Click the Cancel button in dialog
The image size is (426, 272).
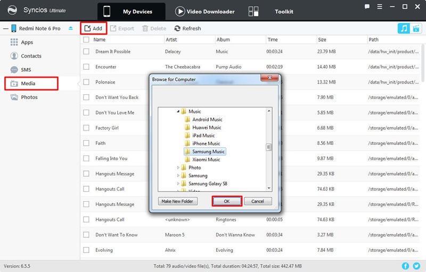[258, 201]
